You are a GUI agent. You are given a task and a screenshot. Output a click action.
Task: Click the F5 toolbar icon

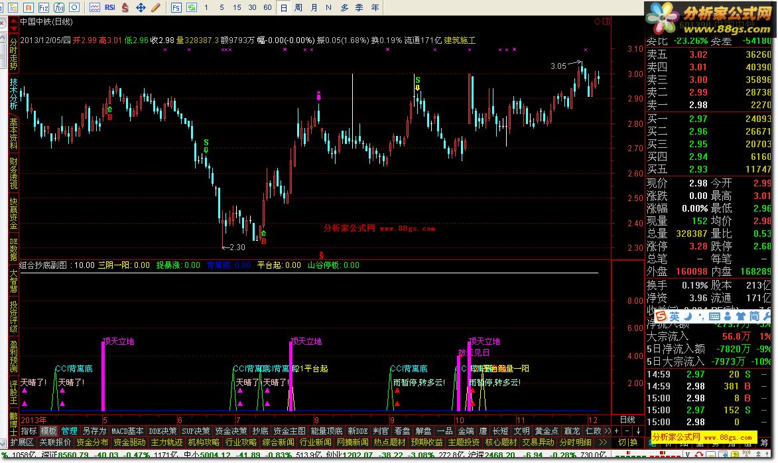(176, 7)
